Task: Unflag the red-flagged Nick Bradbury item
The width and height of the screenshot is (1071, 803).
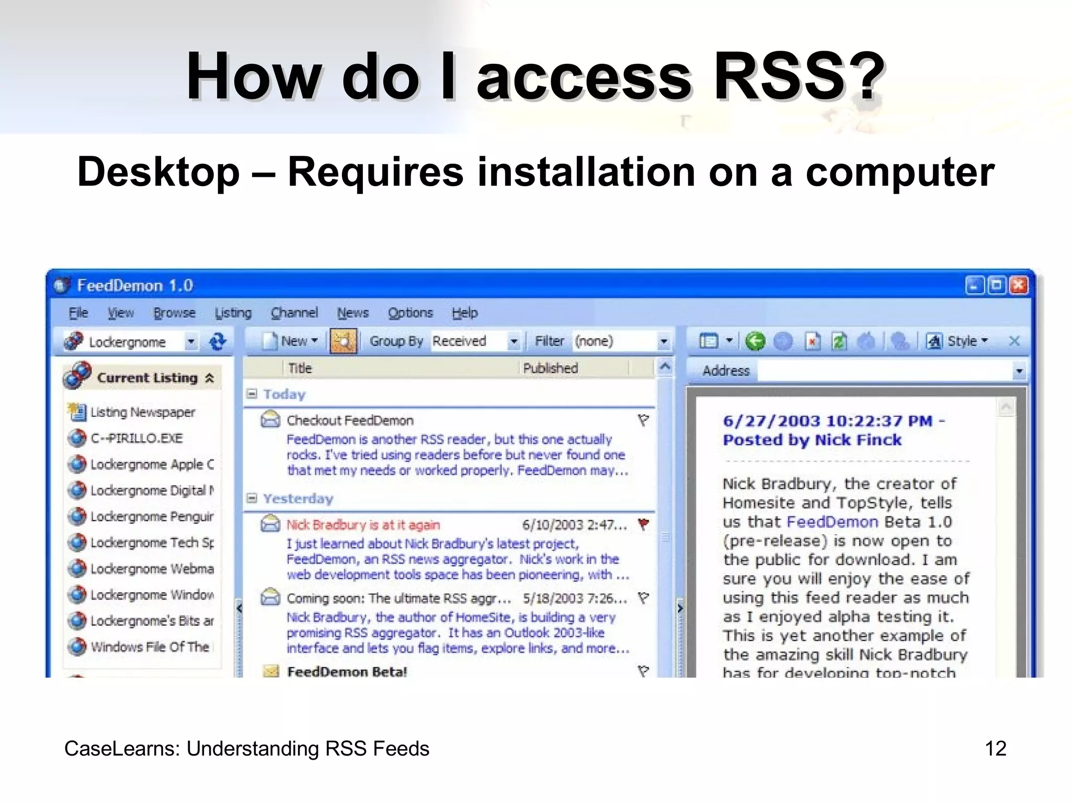Action: coord(643,524)
